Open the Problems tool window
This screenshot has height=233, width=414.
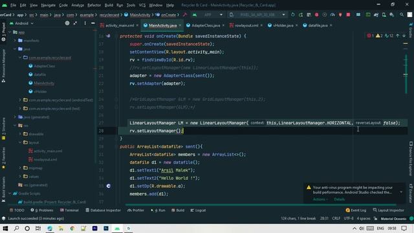[x=42, y=210]
